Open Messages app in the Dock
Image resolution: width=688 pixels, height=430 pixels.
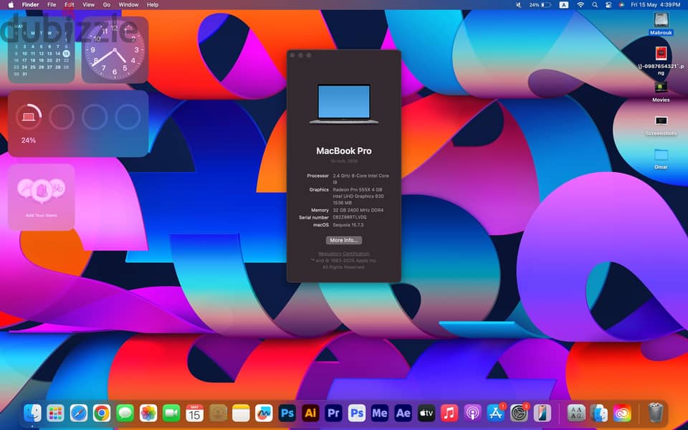[125, 413]
